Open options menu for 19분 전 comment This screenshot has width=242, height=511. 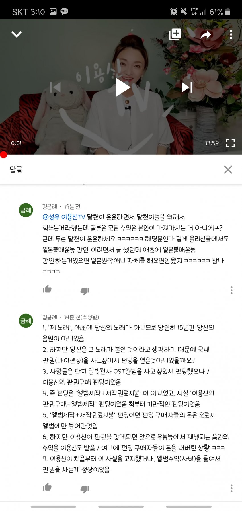click(231, 290)
